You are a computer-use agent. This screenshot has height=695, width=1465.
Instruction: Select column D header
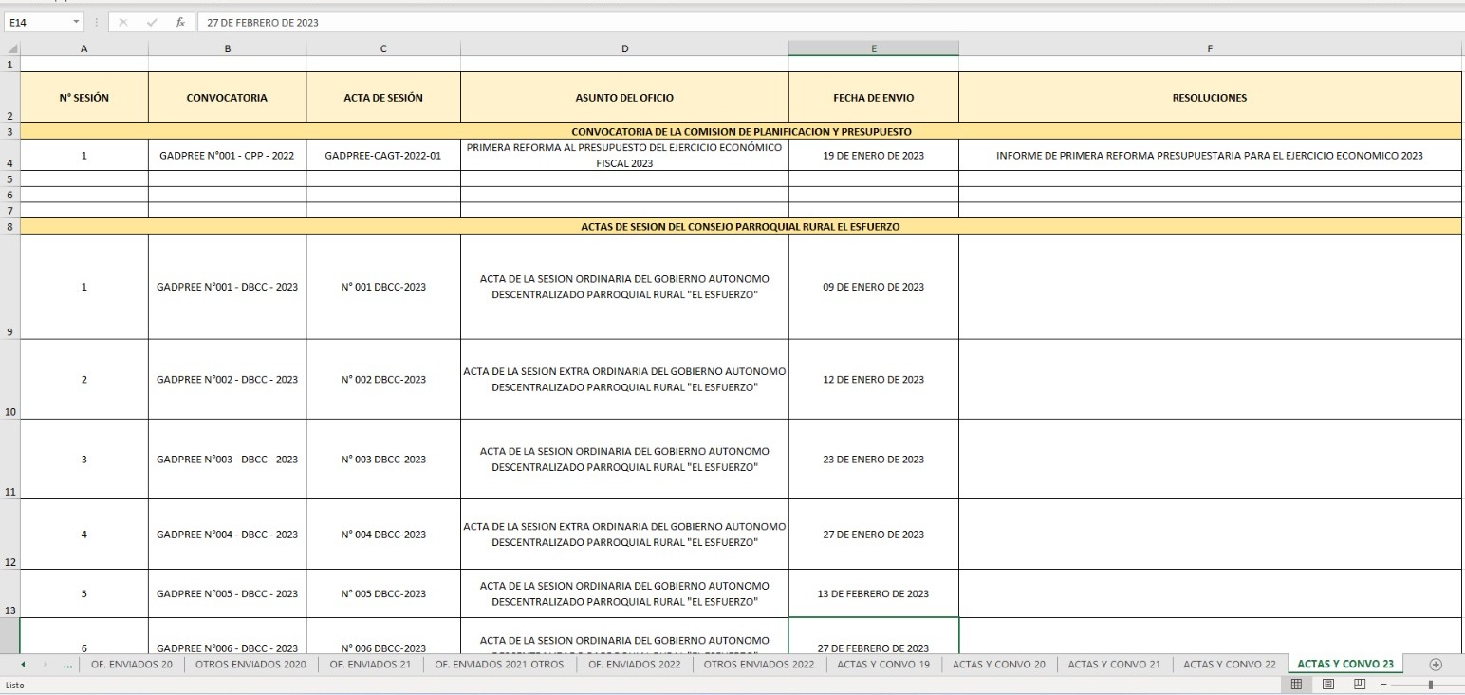coord(624,48)
